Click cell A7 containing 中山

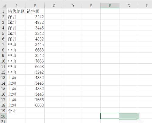[x=16, y=44]
